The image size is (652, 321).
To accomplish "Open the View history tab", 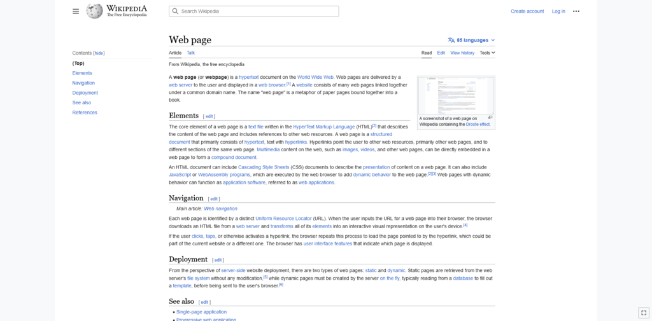I will point(462,53).
